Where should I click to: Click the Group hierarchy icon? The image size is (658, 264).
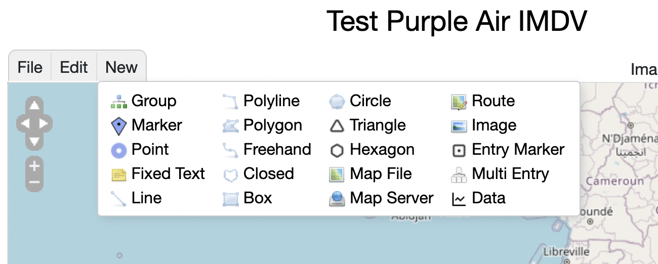[x=118, y=102]
